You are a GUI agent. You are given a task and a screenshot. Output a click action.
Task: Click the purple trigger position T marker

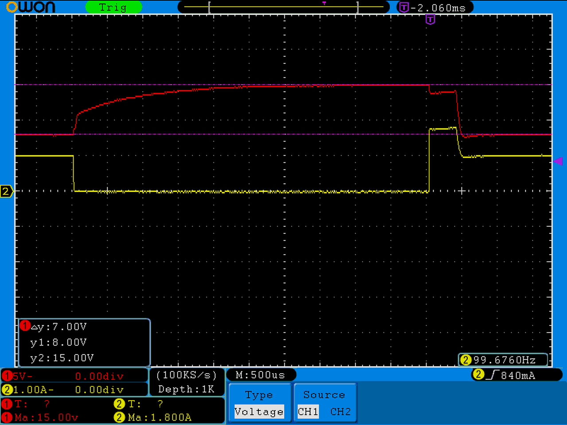pyautogui.click(x=430, y=19)
